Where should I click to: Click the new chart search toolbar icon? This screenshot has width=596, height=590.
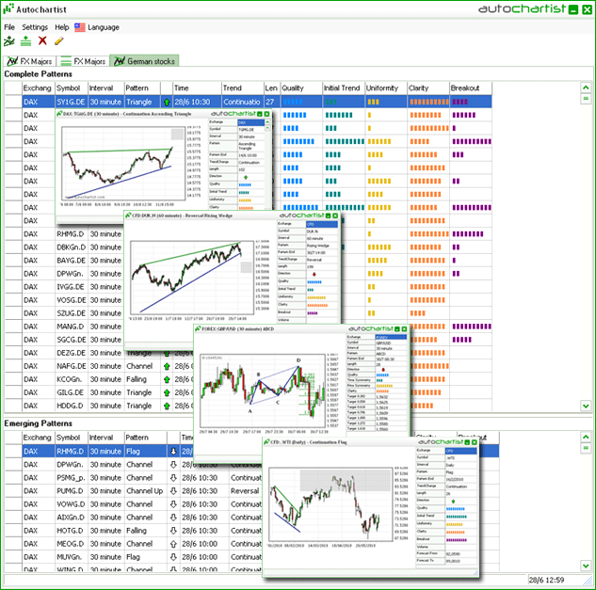tap(9, 40)
